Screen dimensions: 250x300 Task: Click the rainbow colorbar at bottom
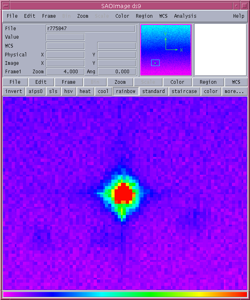[125, 295]
